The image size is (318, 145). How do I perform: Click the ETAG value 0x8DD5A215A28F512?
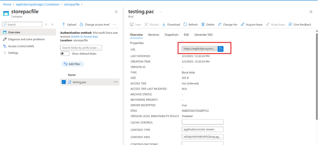point(195,111)
